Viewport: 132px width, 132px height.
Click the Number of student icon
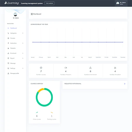[115, 68]
